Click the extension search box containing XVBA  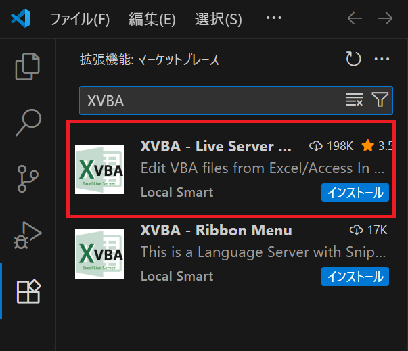point(210,100)
